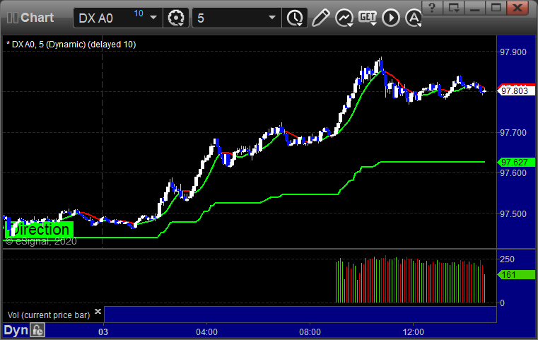Viewport: 538px width, 340px height.
Task: Open the circled A icon menu
Action: [x=414, y=18]
